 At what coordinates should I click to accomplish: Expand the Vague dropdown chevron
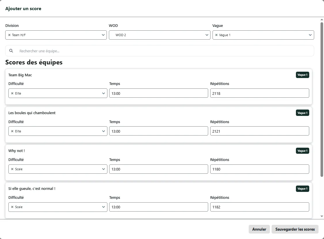[310, 35]
